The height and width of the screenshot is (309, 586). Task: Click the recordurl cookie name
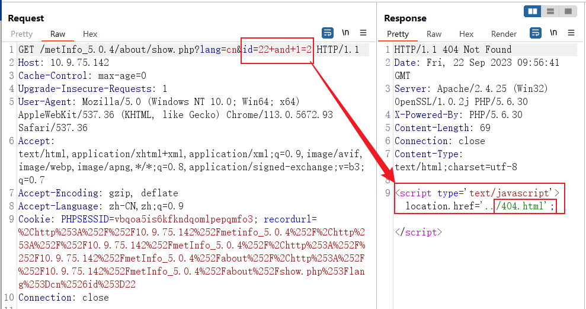coord(288,219)
